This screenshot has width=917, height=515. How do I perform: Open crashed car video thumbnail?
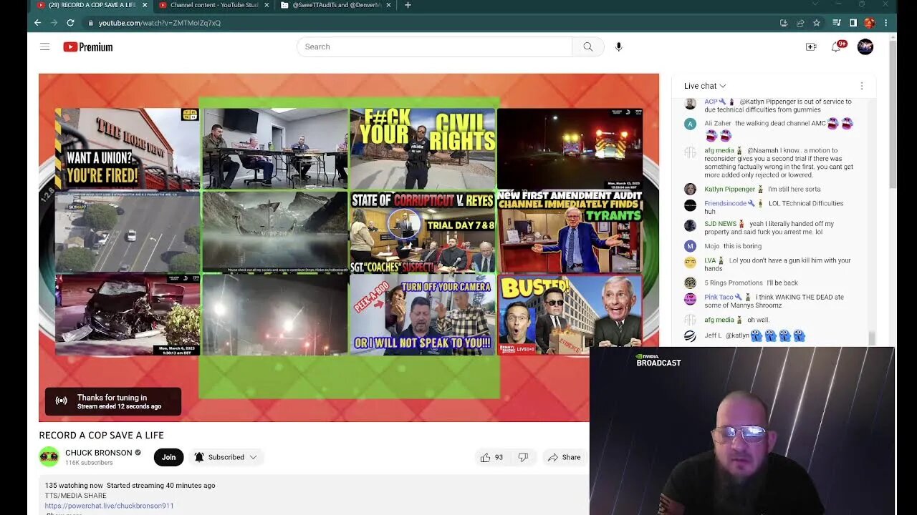click(128, 315)
